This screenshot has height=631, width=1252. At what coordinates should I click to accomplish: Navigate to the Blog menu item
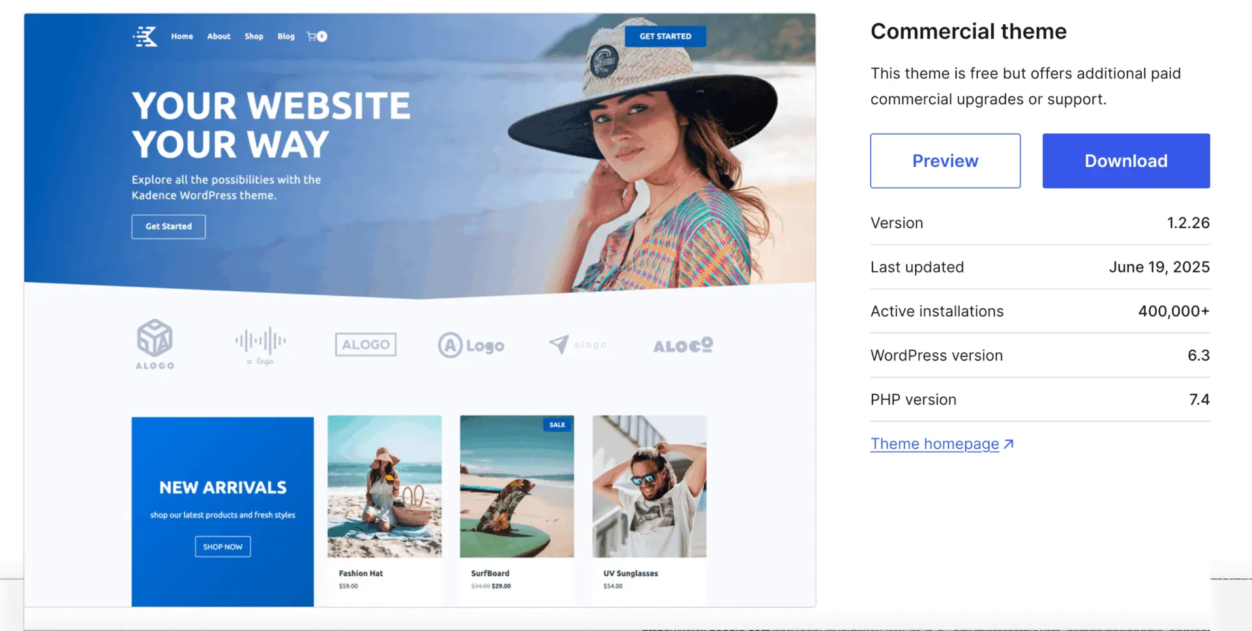pyautogui.click(x=286, y=37)
